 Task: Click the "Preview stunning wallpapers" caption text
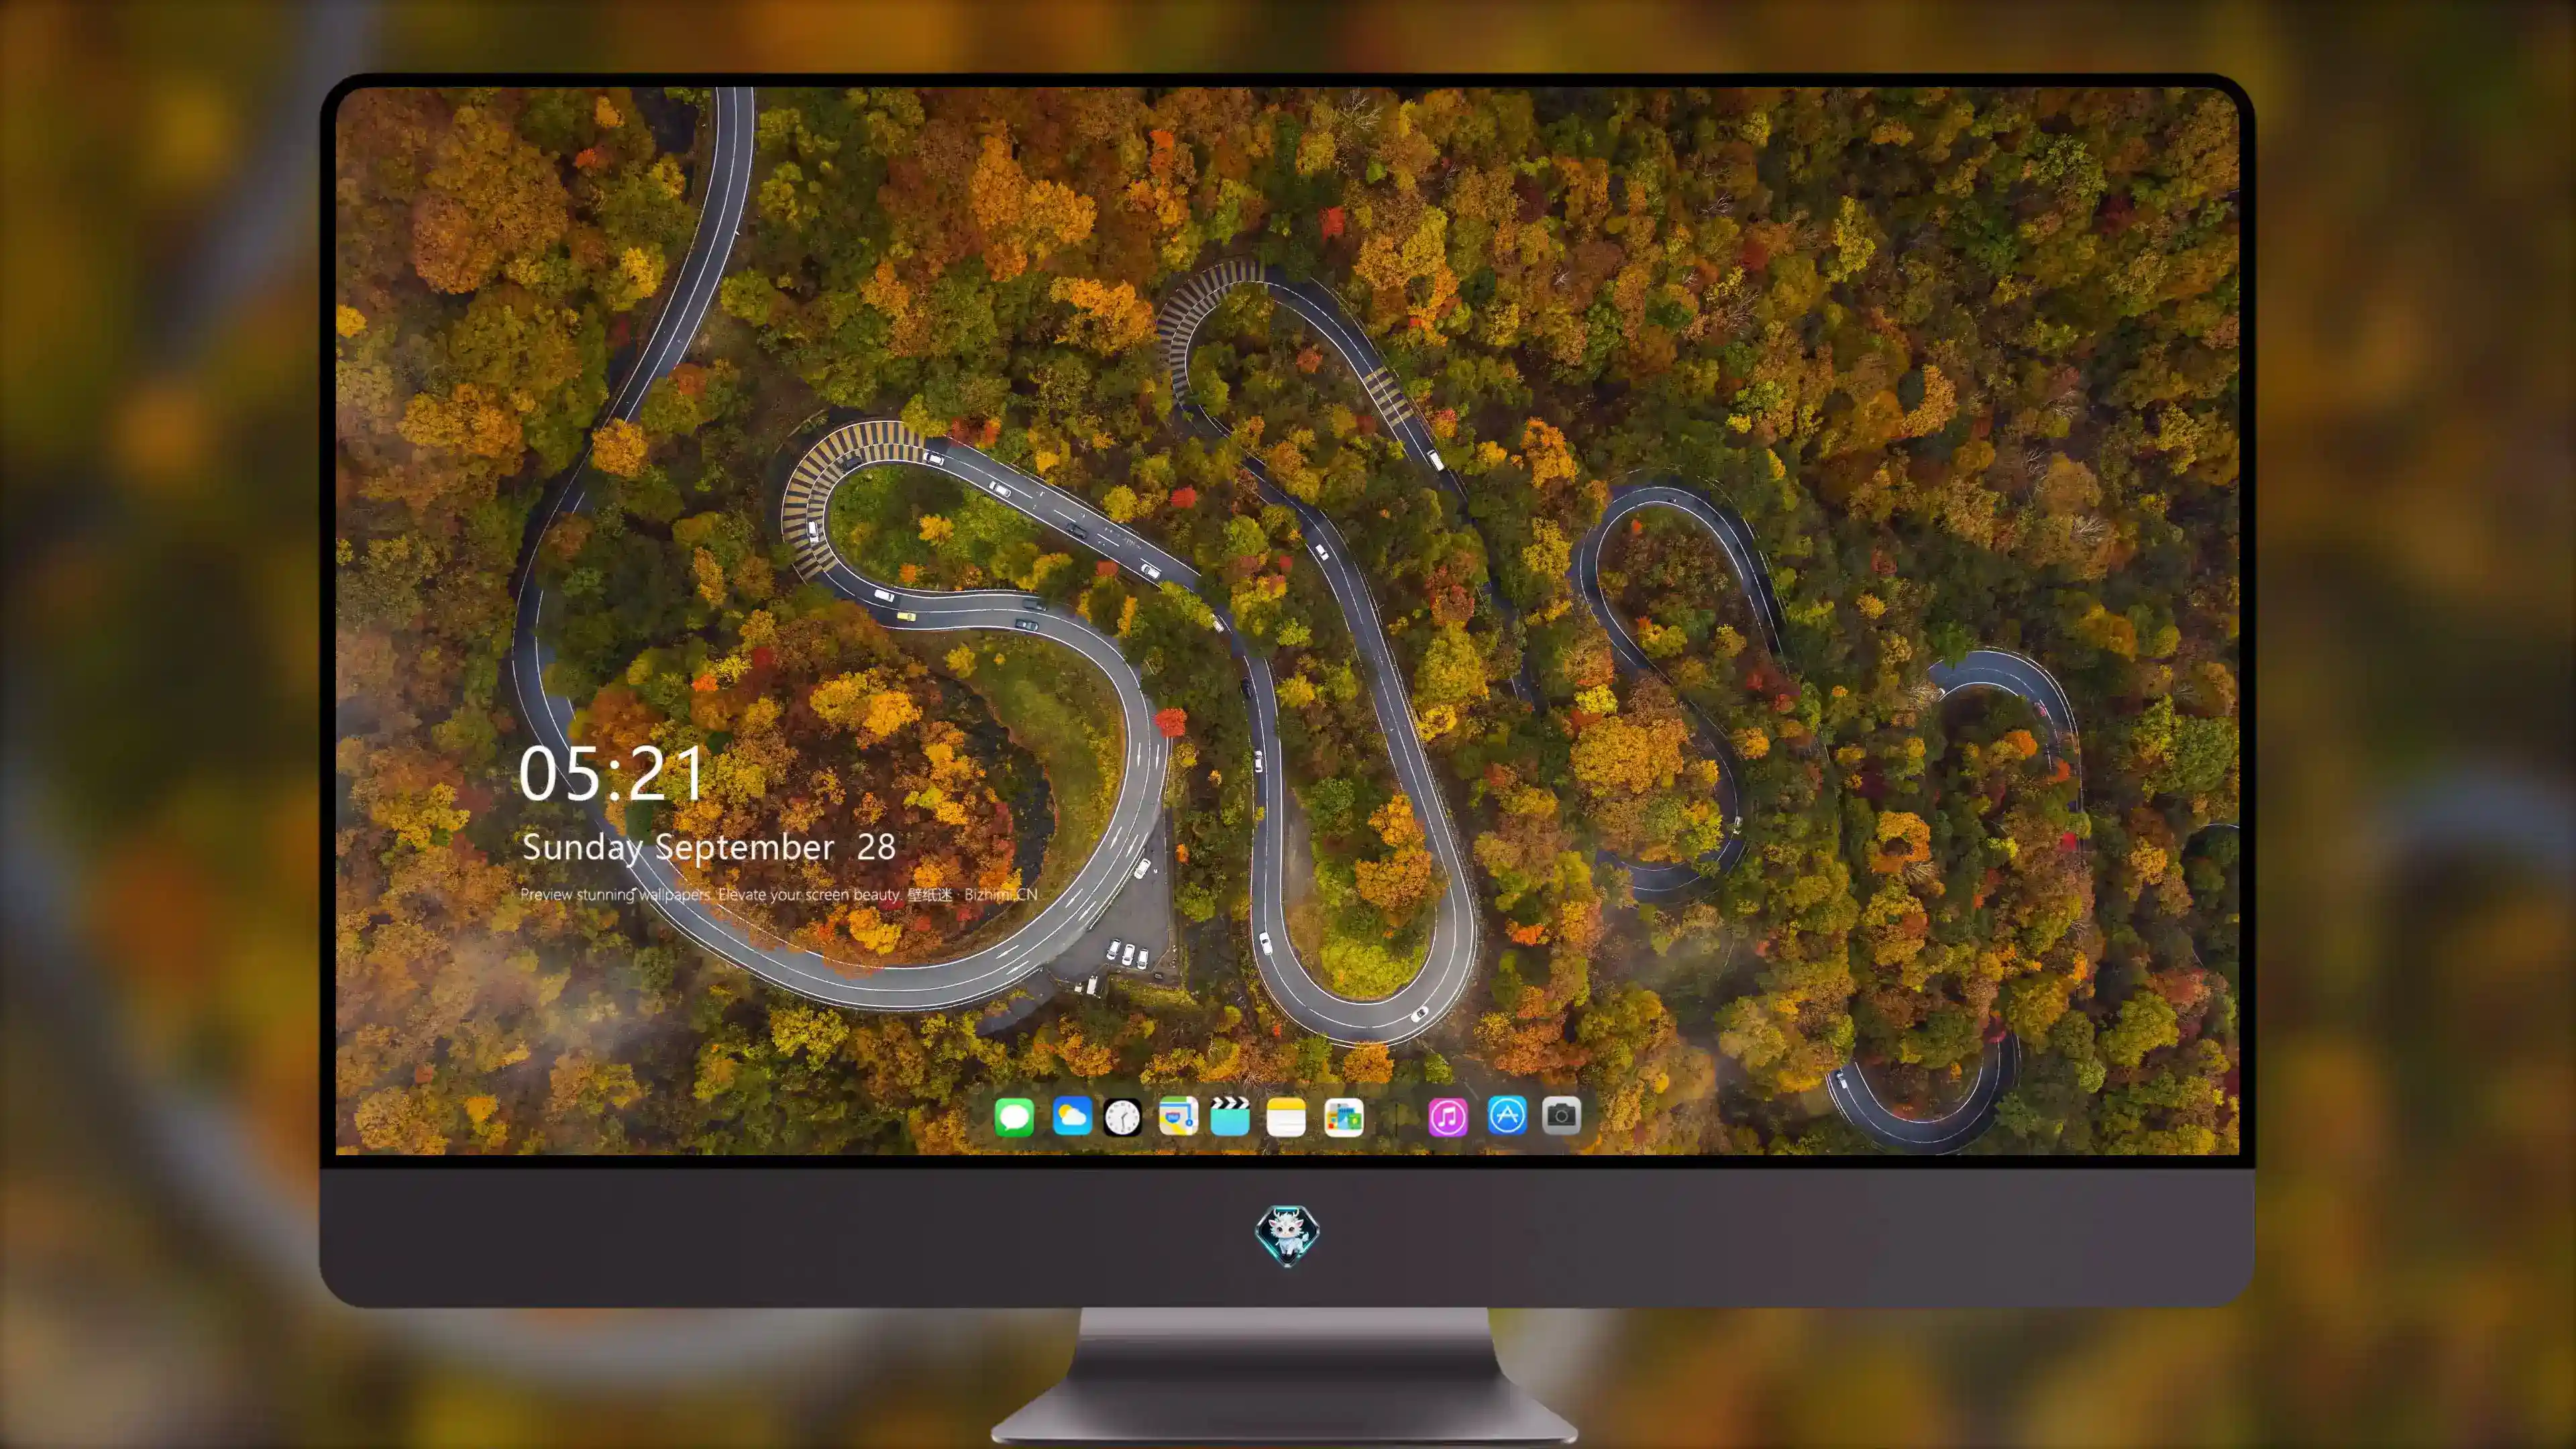coord(780,894)
